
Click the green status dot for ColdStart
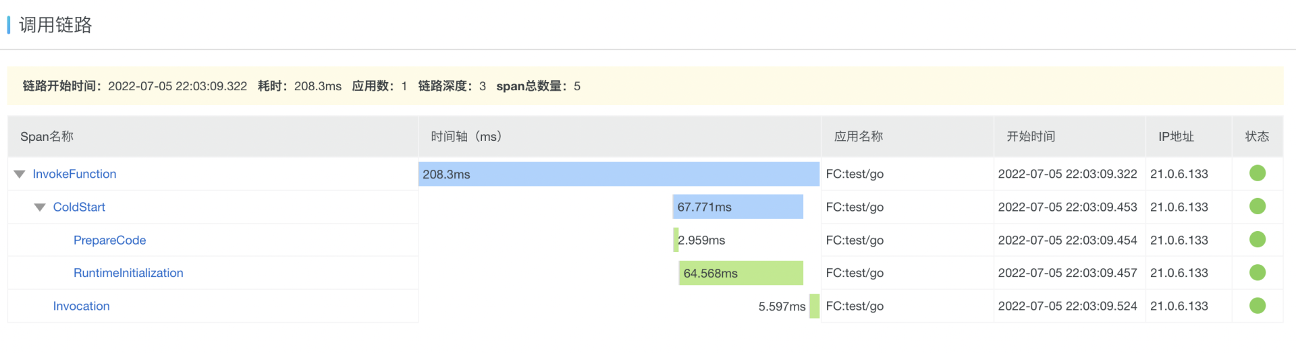pyautogui.click(x=1257, y=206)
